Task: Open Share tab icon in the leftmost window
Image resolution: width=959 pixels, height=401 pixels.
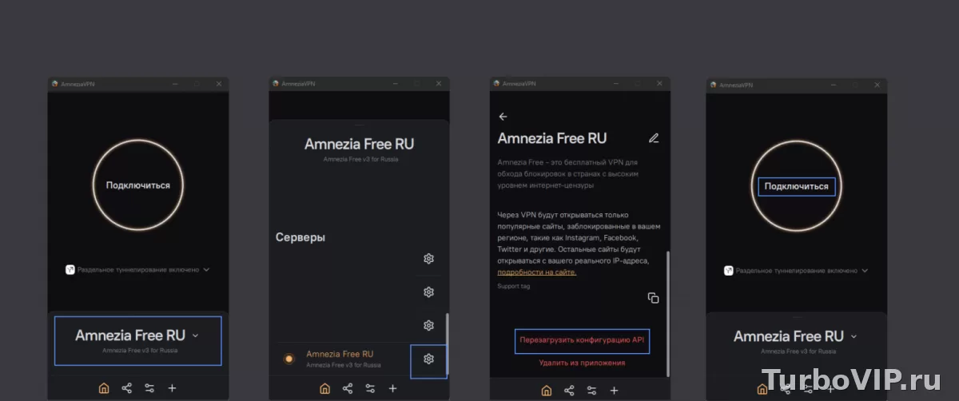Action: [x=126, y=388]
